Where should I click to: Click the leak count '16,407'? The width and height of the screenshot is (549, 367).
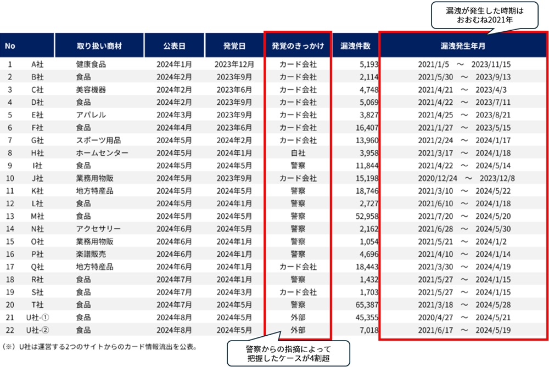[367, 128]
